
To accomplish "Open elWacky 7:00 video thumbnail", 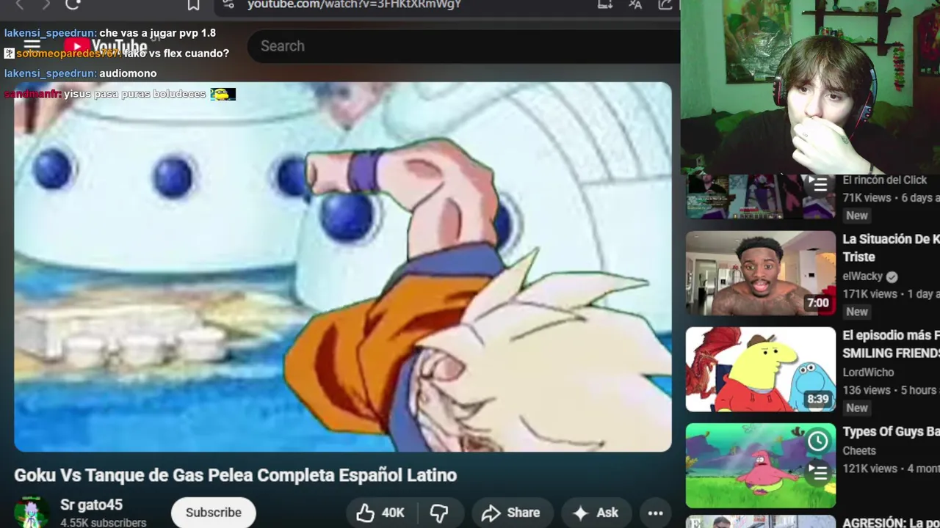I will (x=761, y=274).
